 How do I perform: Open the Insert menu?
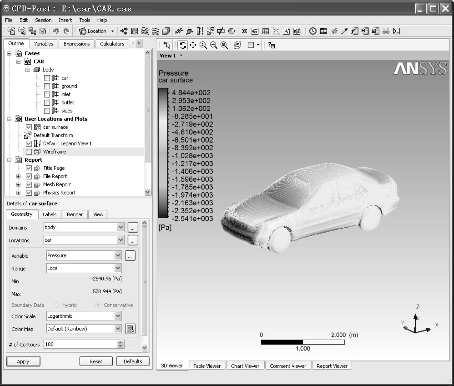pyautogui.click(x=65, y=20)
